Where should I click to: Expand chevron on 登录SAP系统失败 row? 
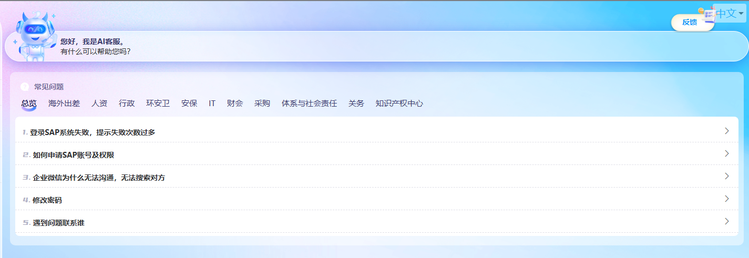pyautogui.click(x=727, y=131)
